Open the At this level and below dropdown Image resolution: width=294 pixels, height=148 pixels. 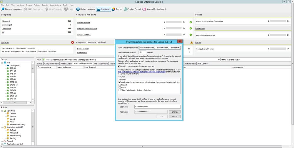(x=256, y=60)
